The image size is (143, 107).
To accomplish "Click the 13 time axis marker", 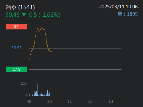I will (111, 101).
